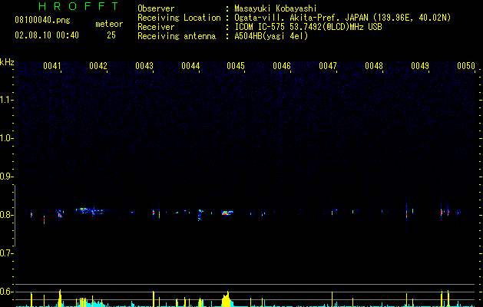Click the meteor count value 25
This screenshot has width=483, height=307.
click(x=111, y=35)
